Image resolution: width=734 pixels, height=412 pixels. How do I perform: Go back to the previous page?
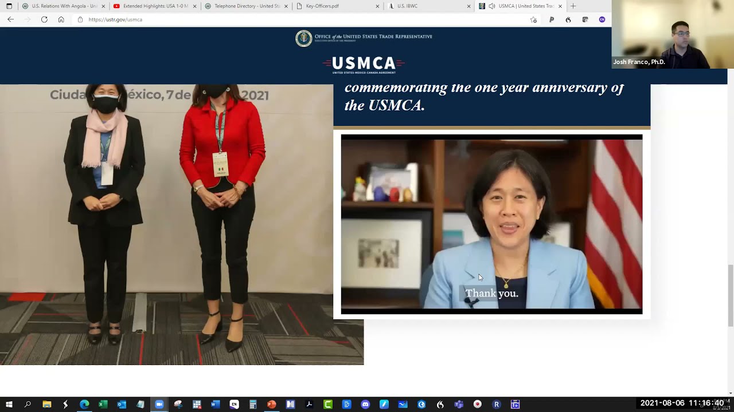tap(10, 19)
